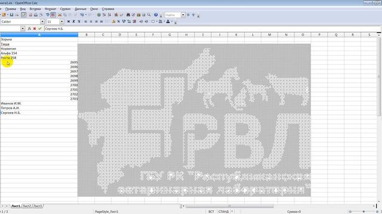Expand font color dropdown arrow

(172, 21)
